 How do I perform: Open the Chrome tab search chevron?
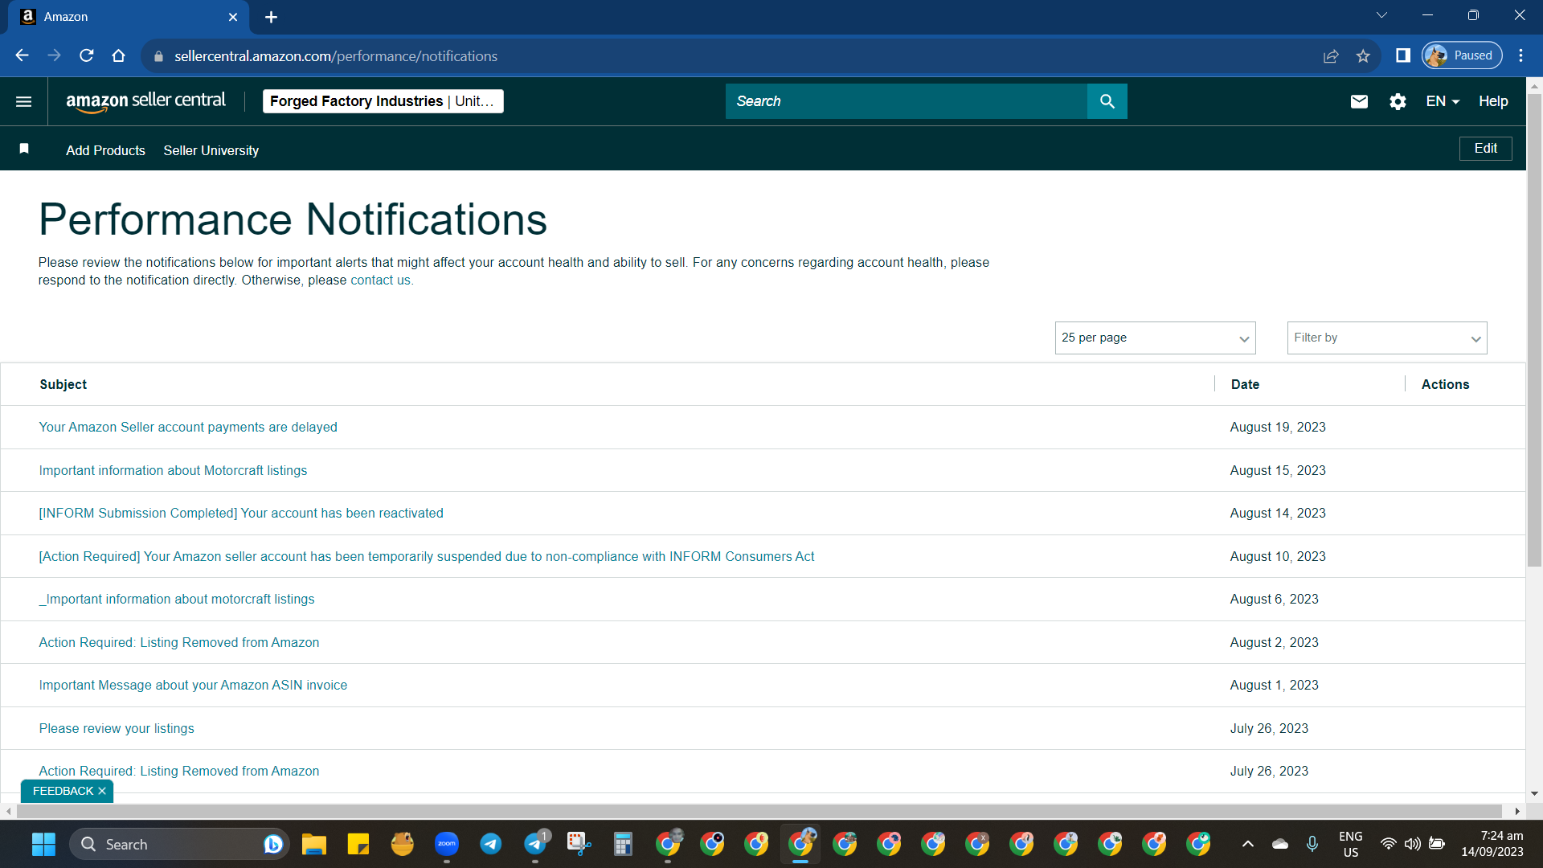(x=1381, y=15)
